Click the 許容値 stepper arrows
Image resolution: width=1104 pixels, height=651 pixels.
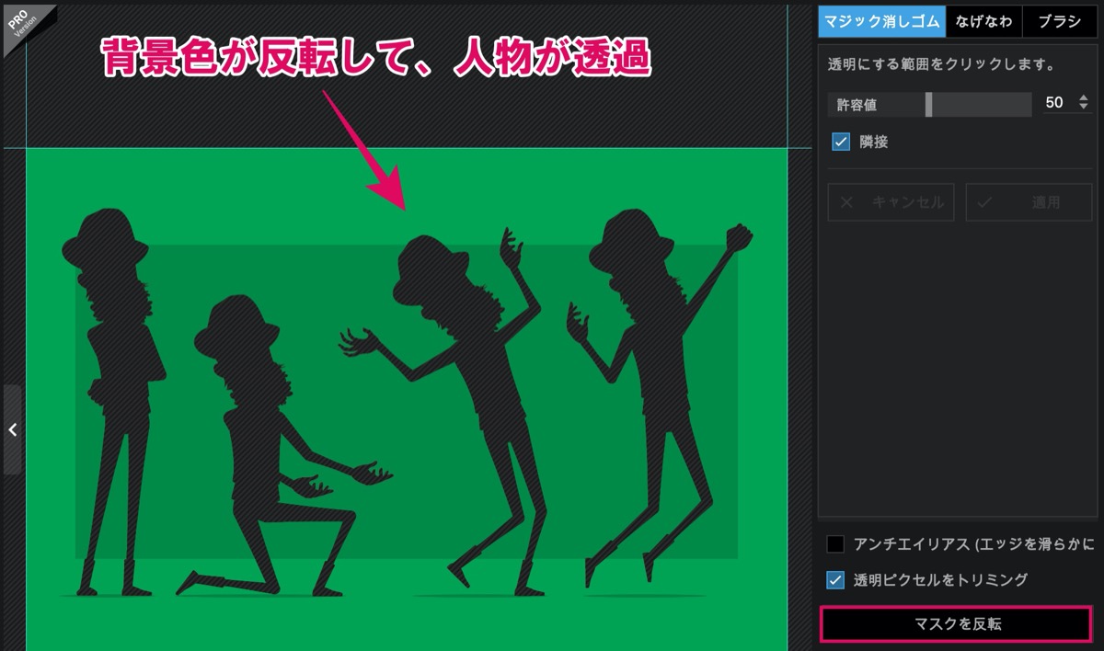click(x=1083, y=103)
